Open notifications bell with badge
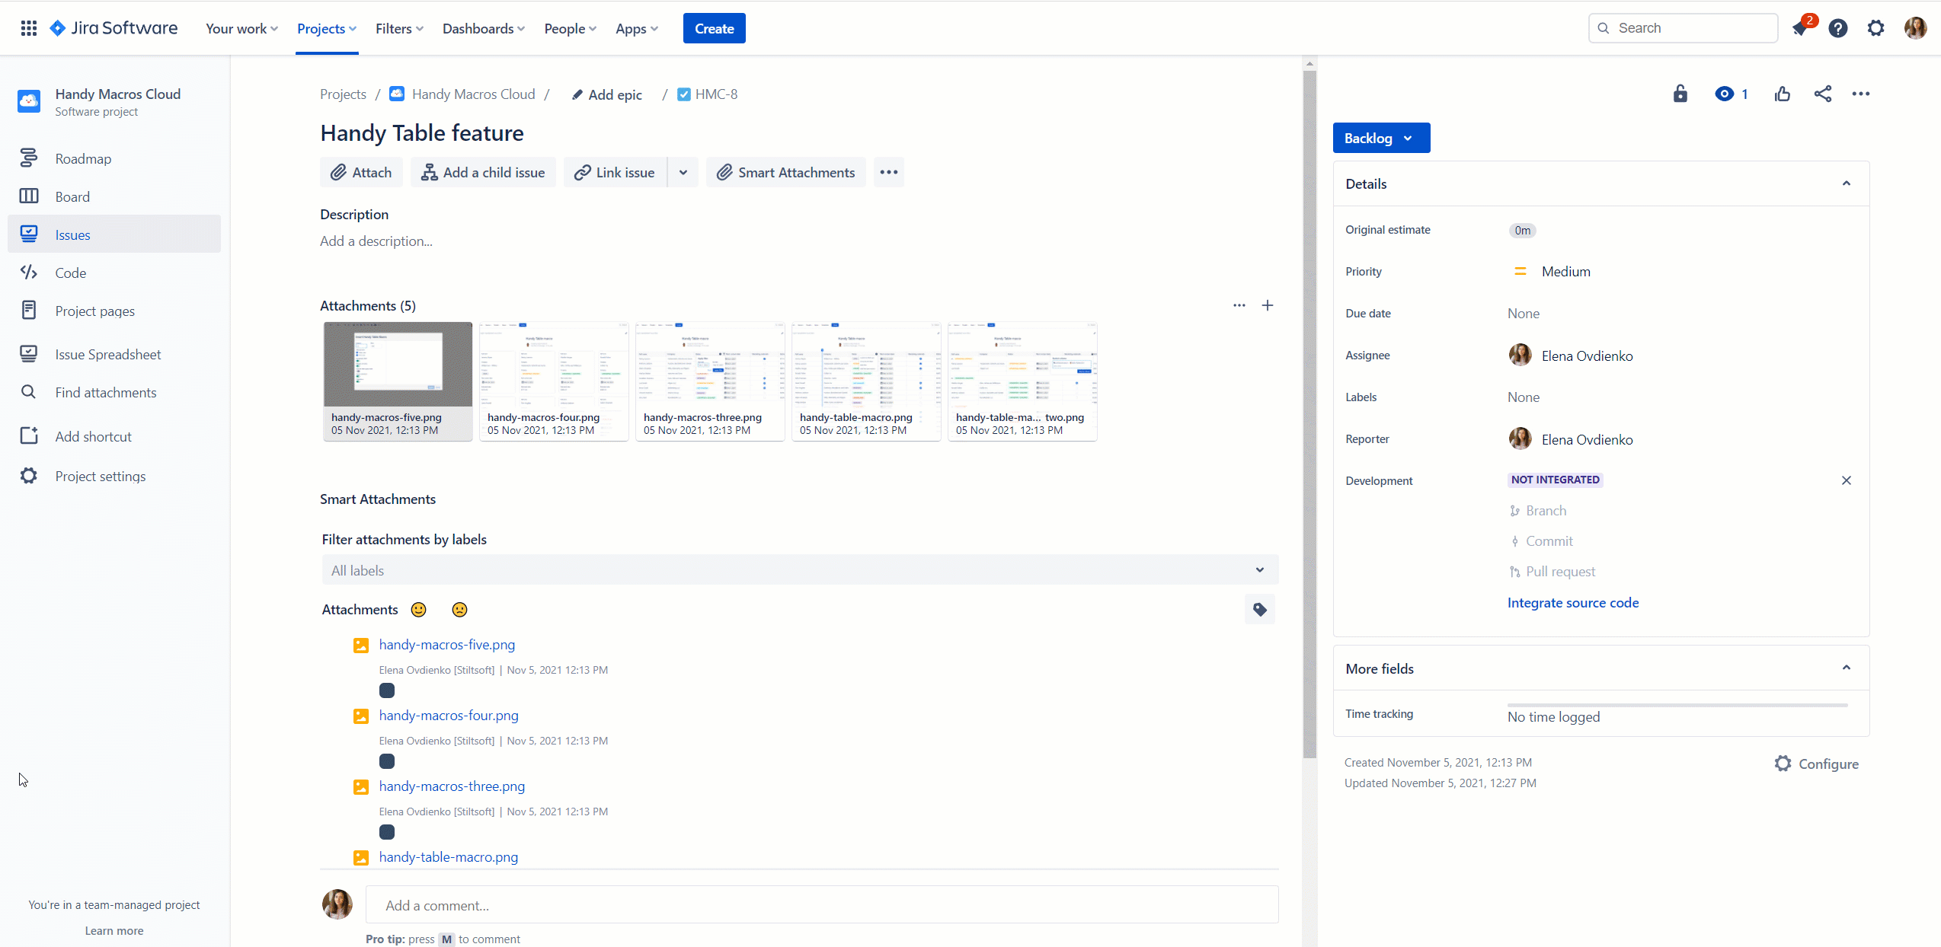 1801,28
